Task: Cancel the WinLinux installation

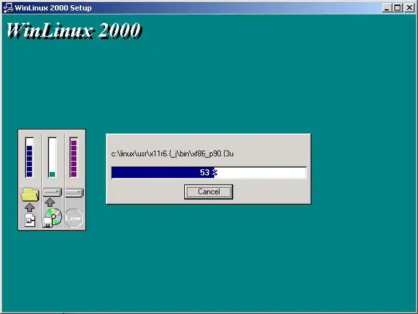Action: pyautogui.click(x=208, y=192)
